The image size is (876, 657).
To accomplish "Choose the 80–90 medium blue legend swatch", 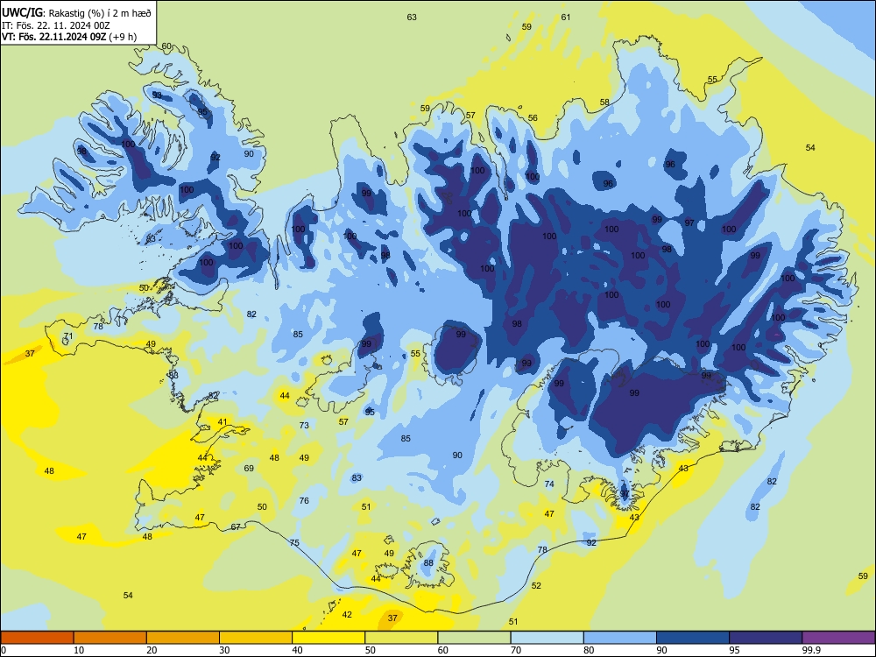I will click(x=620, y=638).
